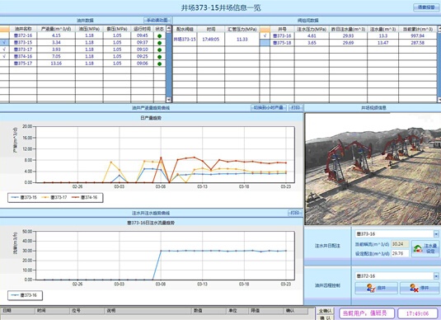Click the injection pressure (MPa) column header
Screen dimensions: 441x320
[x=312, y=29]
